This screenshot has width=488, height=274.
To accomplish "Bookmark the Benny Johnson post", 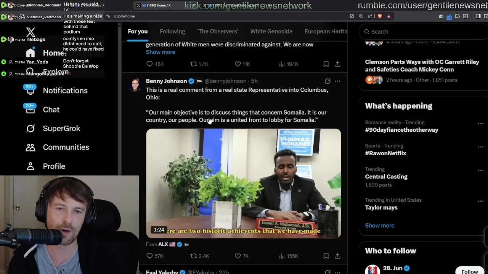I will click(326, 256).
